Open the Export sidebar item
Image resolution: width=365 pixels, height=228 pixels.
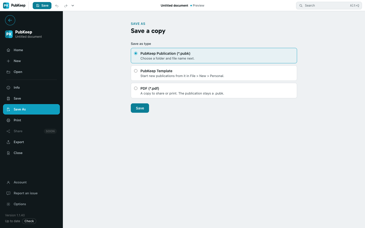click(31, 142)
